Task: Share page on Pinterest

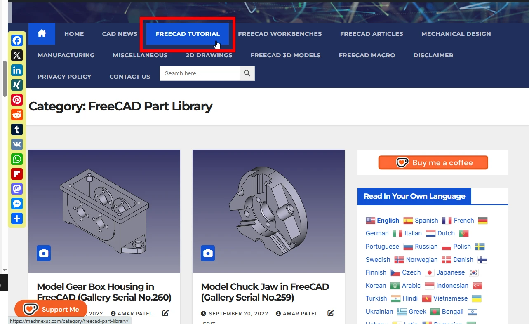Action: [x=17, y=100]
